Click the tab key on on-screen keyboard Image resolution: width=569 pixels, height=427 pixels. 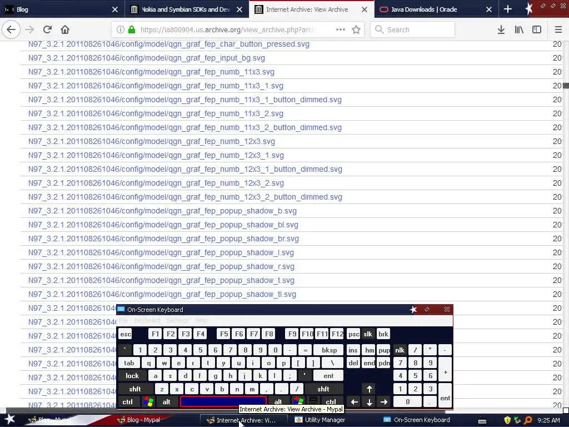click(129, 363)
